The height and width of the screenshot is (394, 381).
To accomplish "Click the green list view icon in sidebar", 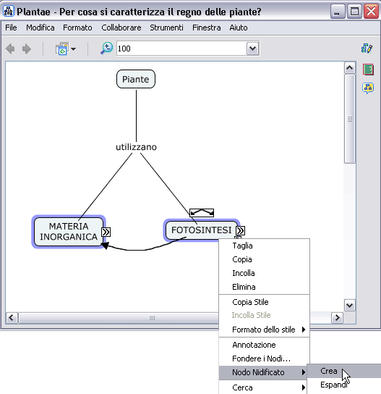I will click(x=368, y=70).
